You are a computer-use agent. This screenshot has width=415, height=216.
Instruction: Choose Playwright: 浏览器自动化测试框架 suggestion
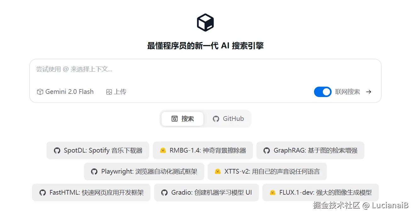coord(144,171)
